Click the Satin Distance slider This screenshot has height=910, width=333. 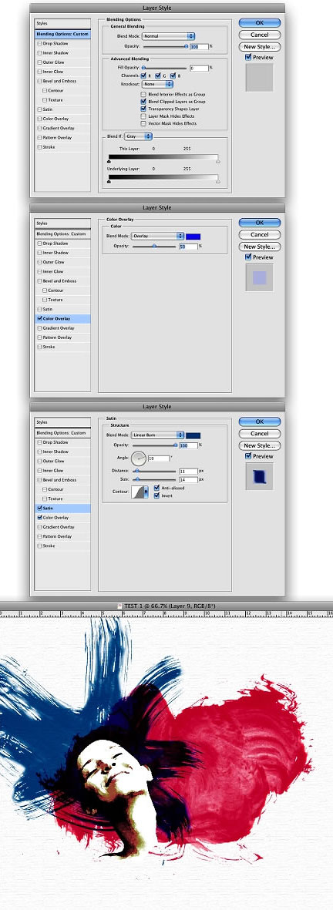click(154, 472)
